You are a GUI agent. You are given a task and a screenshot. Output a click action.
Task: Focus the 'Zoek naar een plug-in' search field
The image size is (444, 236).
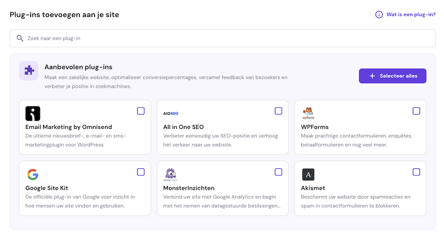[222, 39]
